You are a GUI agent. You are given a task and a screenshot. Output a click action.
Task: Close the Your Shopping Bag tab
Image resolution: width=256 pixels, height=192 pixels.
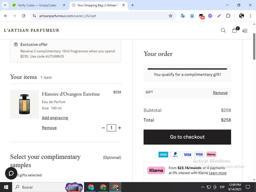pyautogui.click(x=124, y=5)
